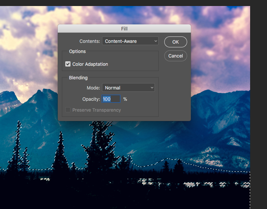
Task: Click the 'Color Adaptation' label text
Action: pos(90,64)
